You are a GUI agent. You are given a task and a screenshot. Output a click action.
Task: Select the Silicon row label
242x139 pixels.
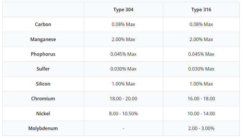(x=43, y=84)
